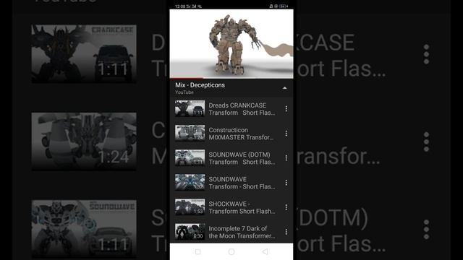Tap the 12:08 clock in status bar
This screenshot has width=463, height=260.
click(x=180, y=6)
